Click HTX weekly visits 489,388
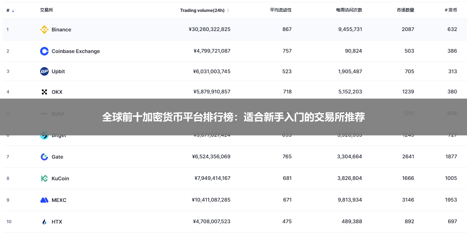Screen dimensions: 467x234 pos(352,221)
